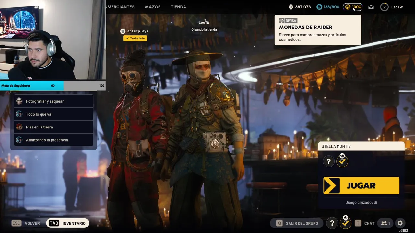The image size is (415, 233).
Task: Open the settings gear icon
Action: coord(400,223)
